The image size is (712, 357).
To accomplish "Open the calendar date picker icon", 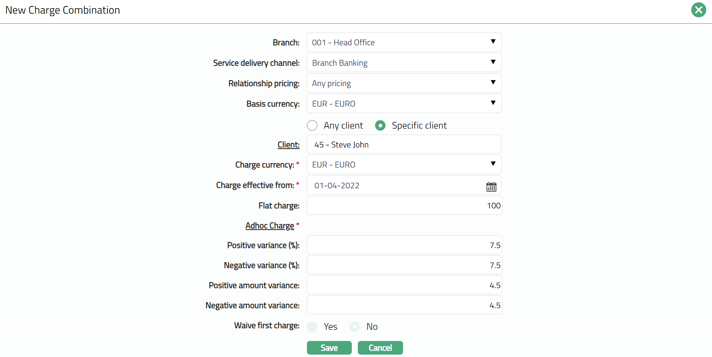I will point(491,186).
